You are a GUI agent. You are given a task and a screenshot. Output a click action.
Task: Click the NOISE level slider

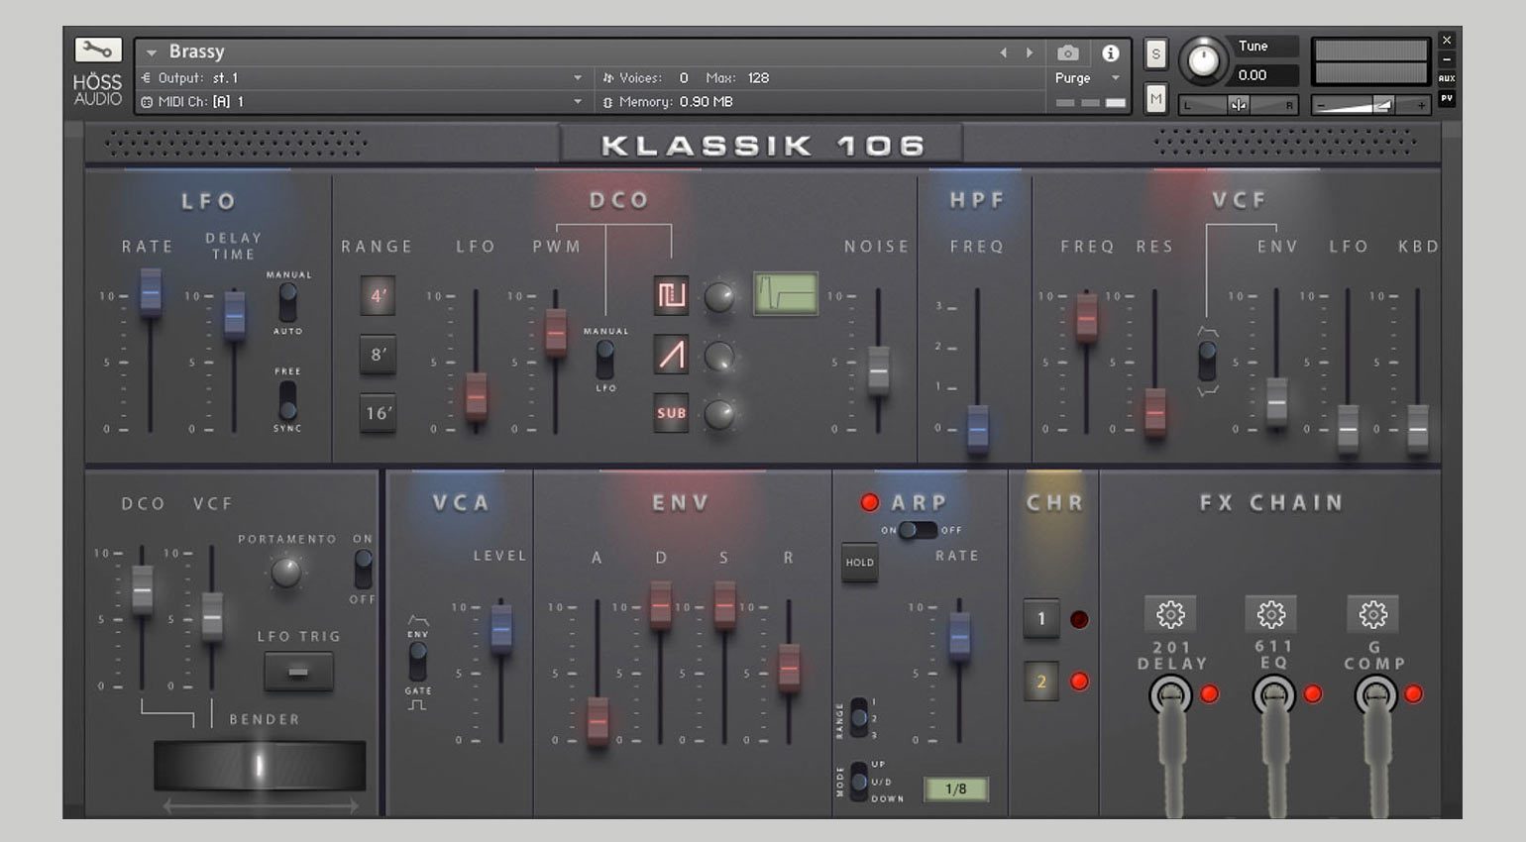click(x=879, y=368)
